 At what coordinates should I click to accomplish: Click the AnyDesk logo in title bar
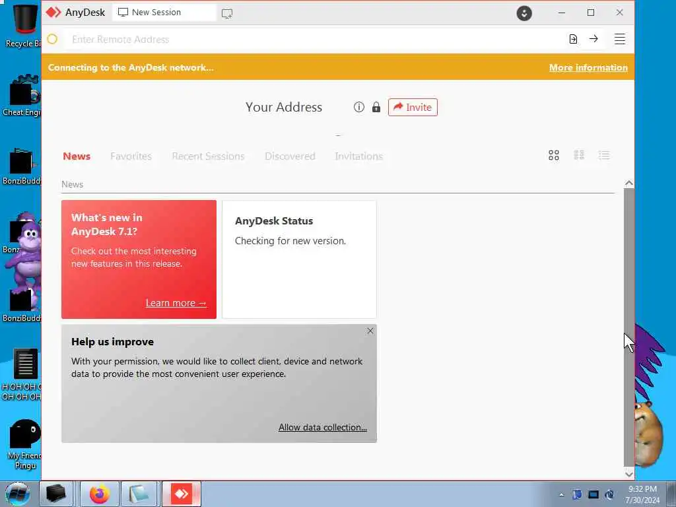pos(53,13)
